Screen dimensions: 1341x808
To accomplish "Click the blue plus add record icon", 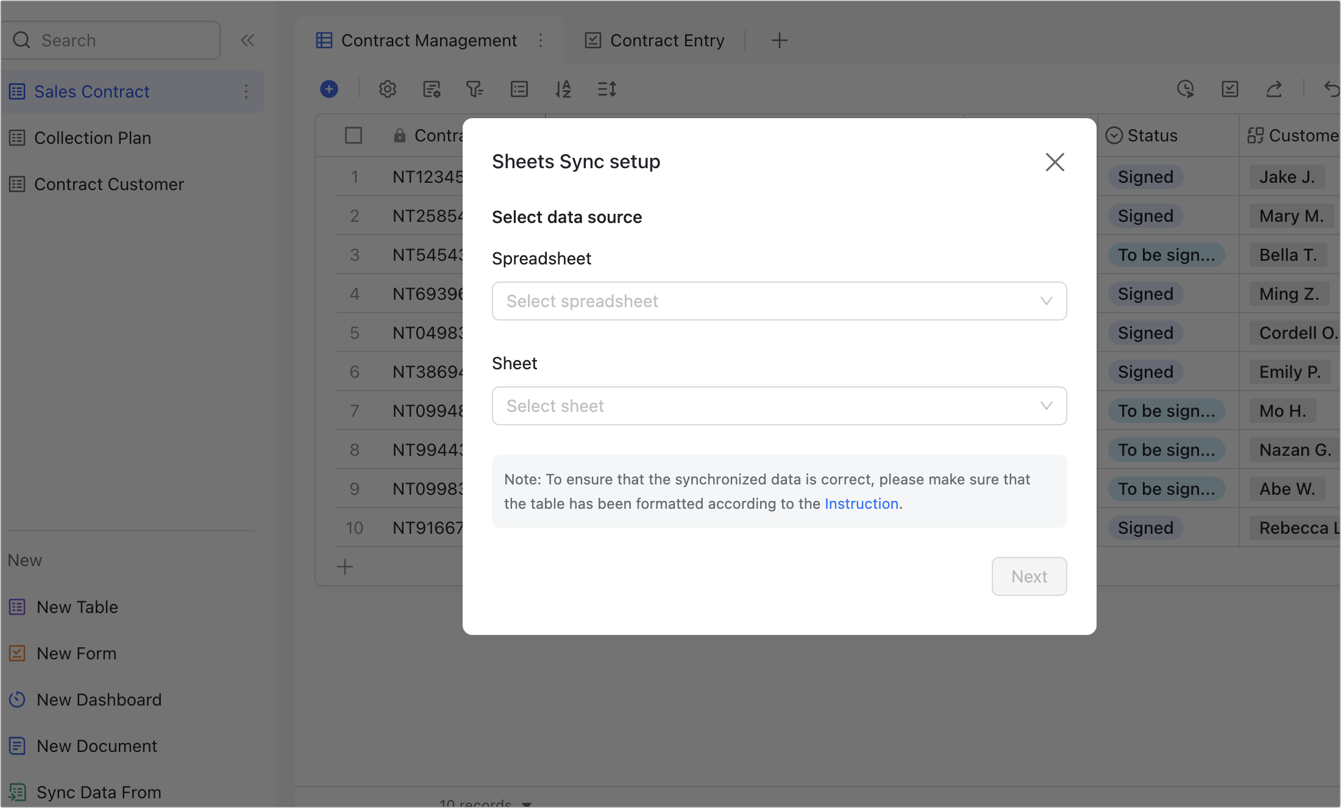I will pyautogui.click(x=329, y=89).
